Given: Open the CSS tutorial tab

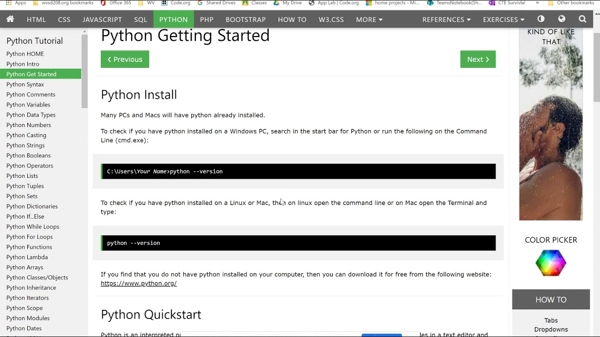Looking at the screenshot, I should (64, 19).
